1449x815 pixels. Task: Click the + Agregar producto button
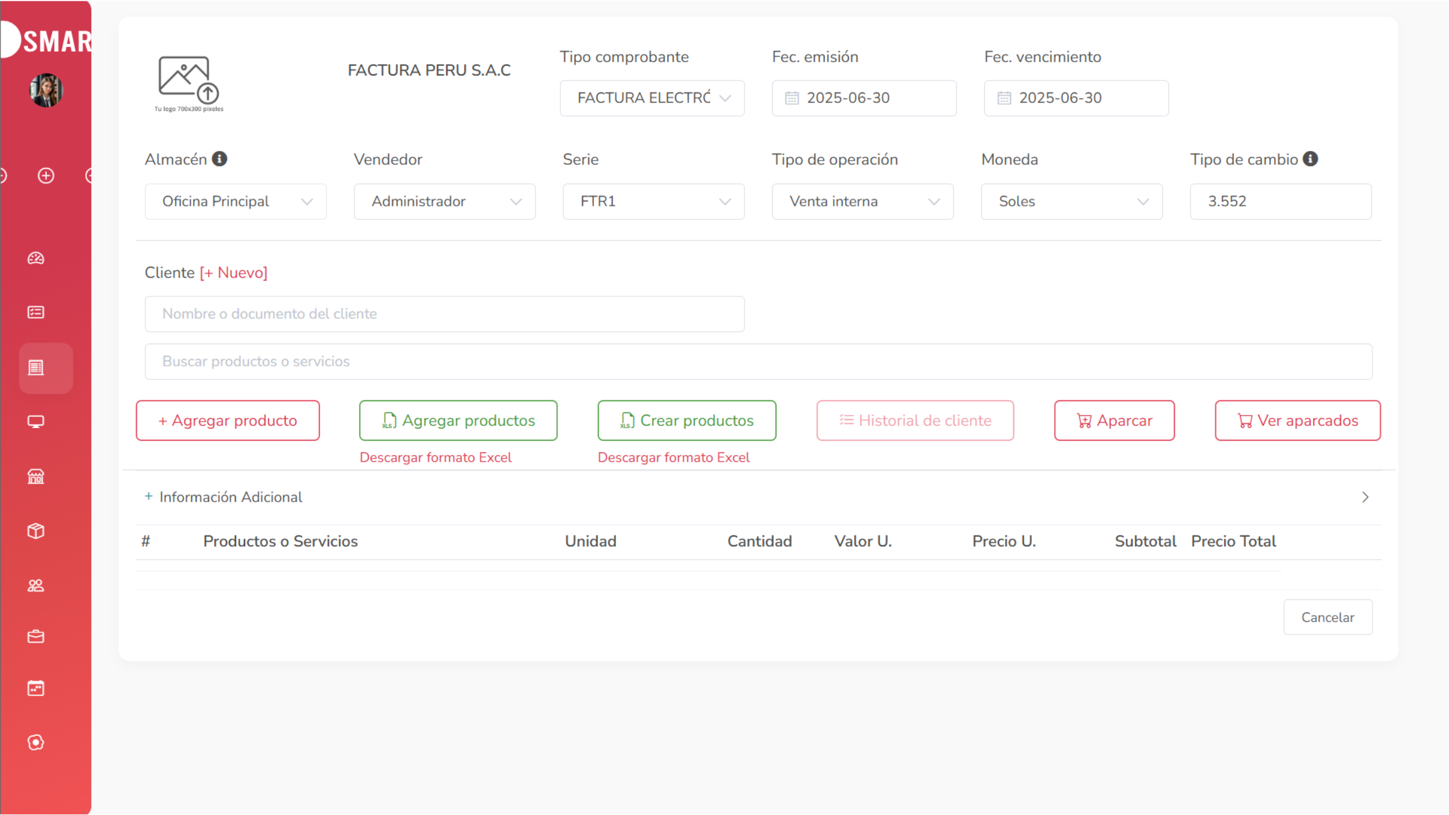(x=228, y=421)
